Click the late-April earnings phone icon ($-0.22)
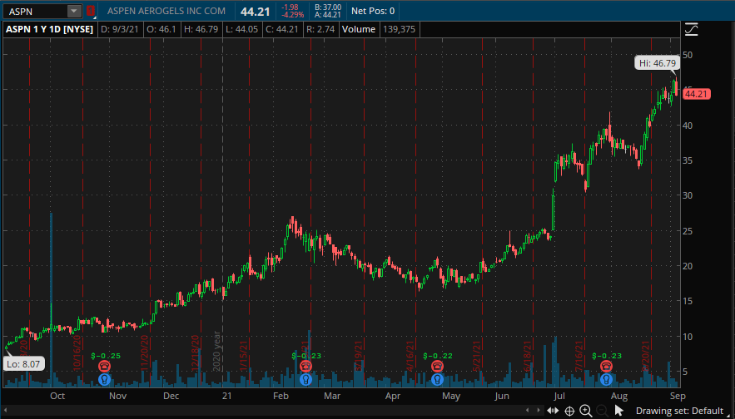735x419 pixels. [437, 366]
